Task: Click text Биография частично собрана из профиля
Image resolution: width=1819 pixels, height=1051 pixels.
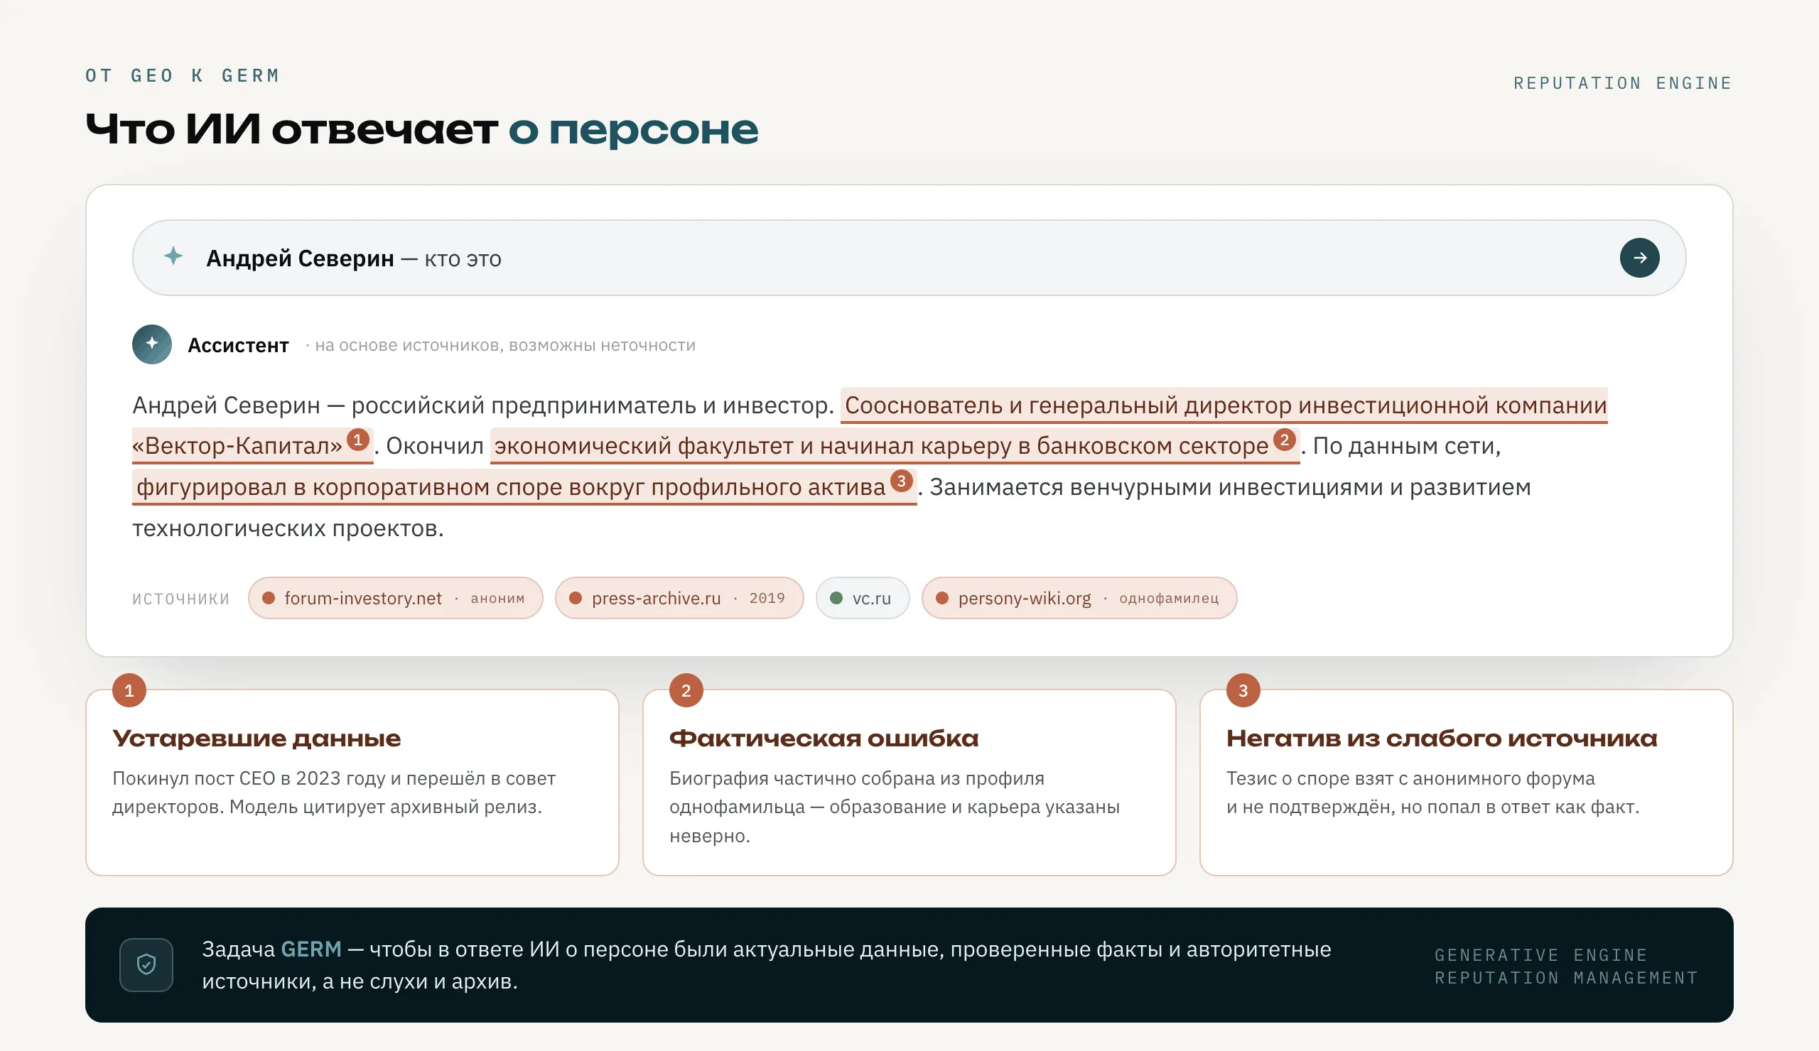Action: (857, 778)
